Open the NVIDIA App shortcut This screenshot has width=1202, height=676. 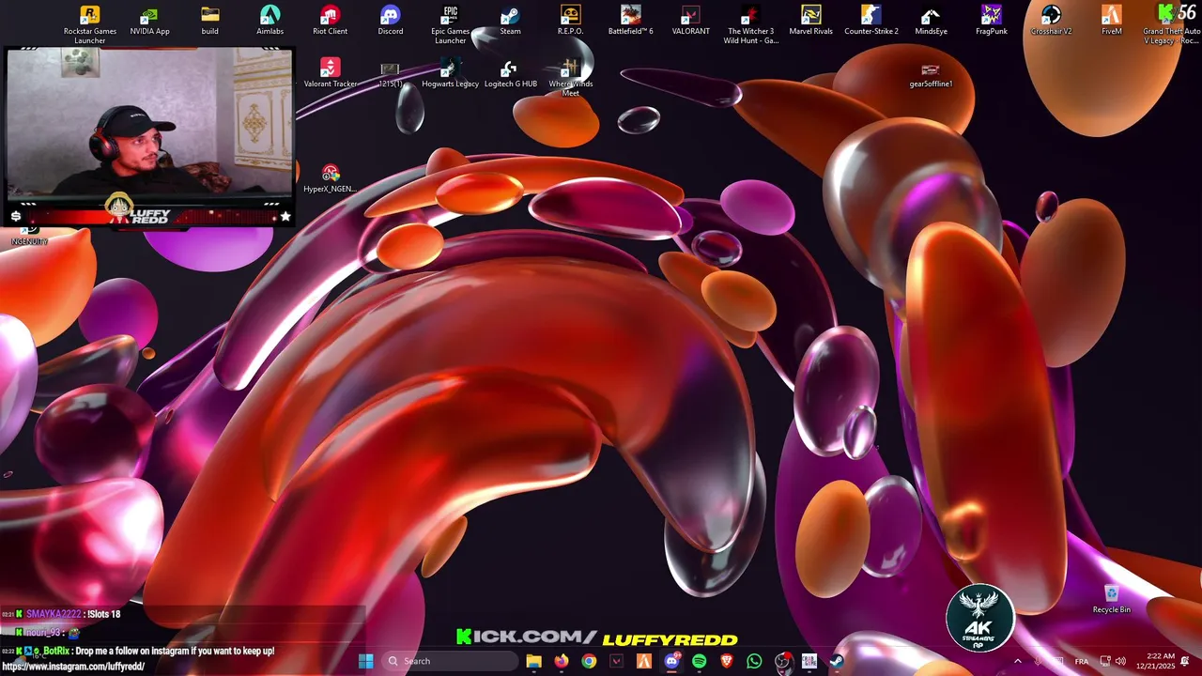150,21
